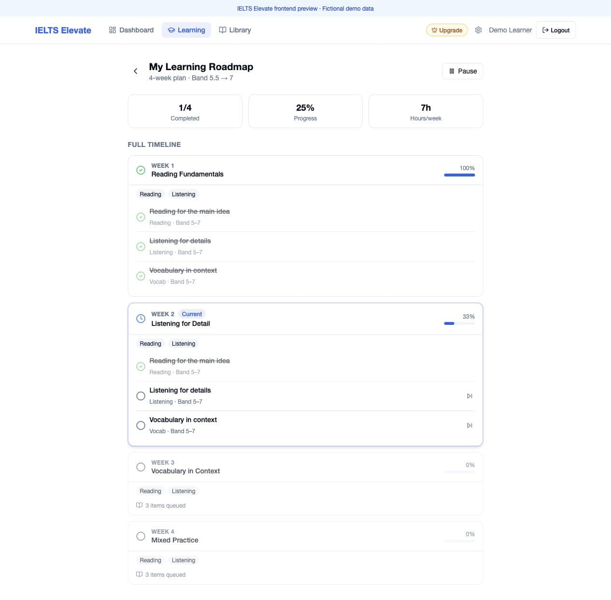
Task: Uncheck Week 1 Vocabulary in context
Action: (141, 276)
